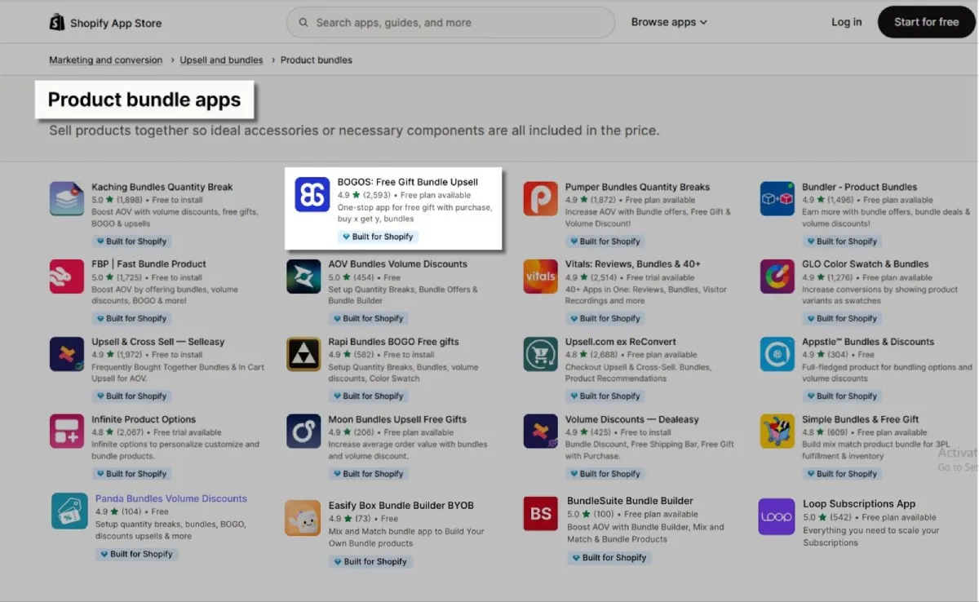The width and height of the screenshot is (979, 602).
Task: Navigate to Upsell and bundles breadcrumb
Action: (x=221, y=60)
